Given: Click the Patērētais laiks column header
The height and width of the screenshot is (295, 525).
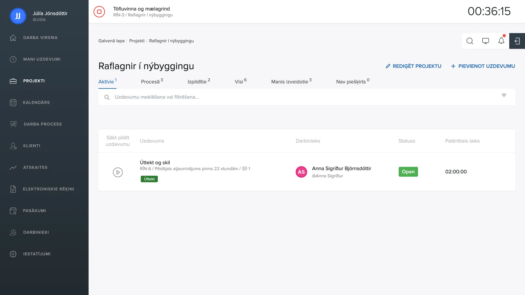Looking at the screenshot, I should (x=462, y=141).
